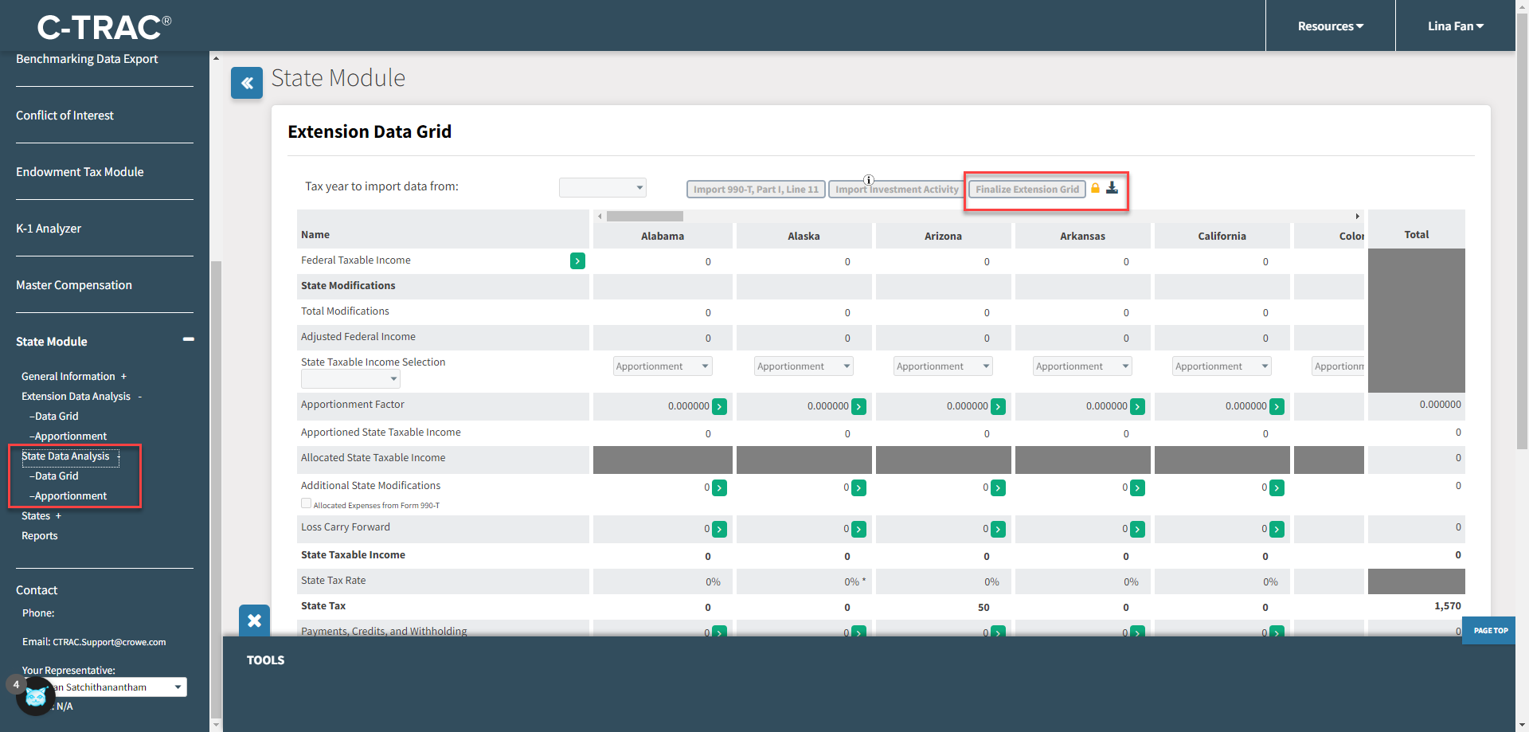Open the tax year import dropdown
Screen dimensions: 1529x732
(x=603, y=187)
